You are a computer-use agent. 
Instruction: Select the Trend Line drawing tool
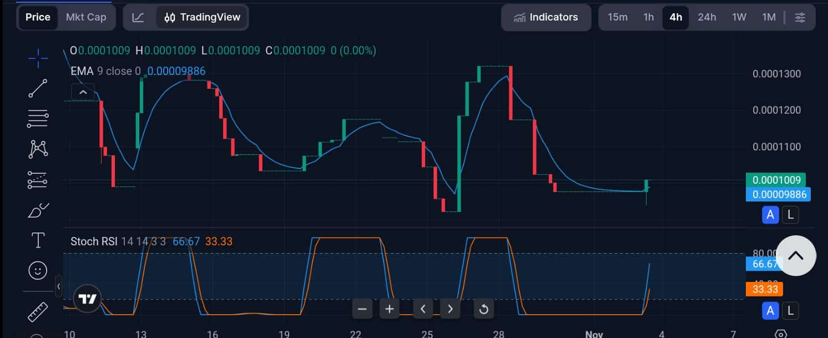pos(38,88)
